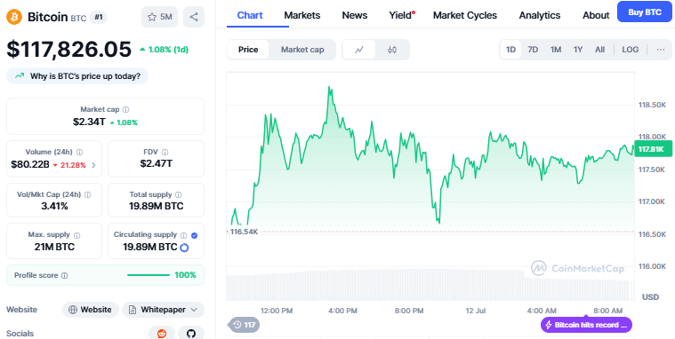
Task: Toggle LOG scale on chart
Action: pyautogui.click(x=631, y=50)
